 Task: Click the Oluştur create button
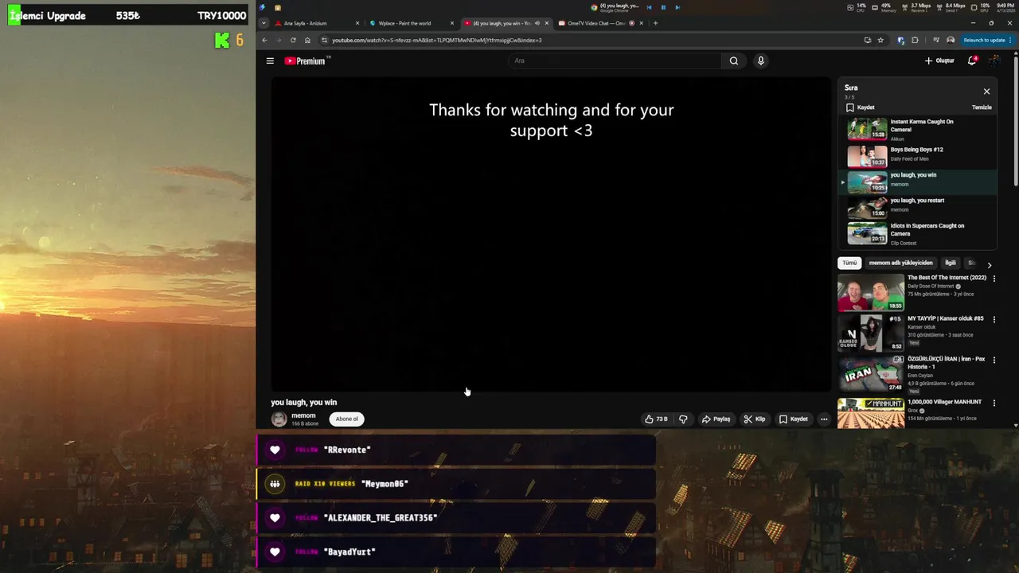coord(939,60)
